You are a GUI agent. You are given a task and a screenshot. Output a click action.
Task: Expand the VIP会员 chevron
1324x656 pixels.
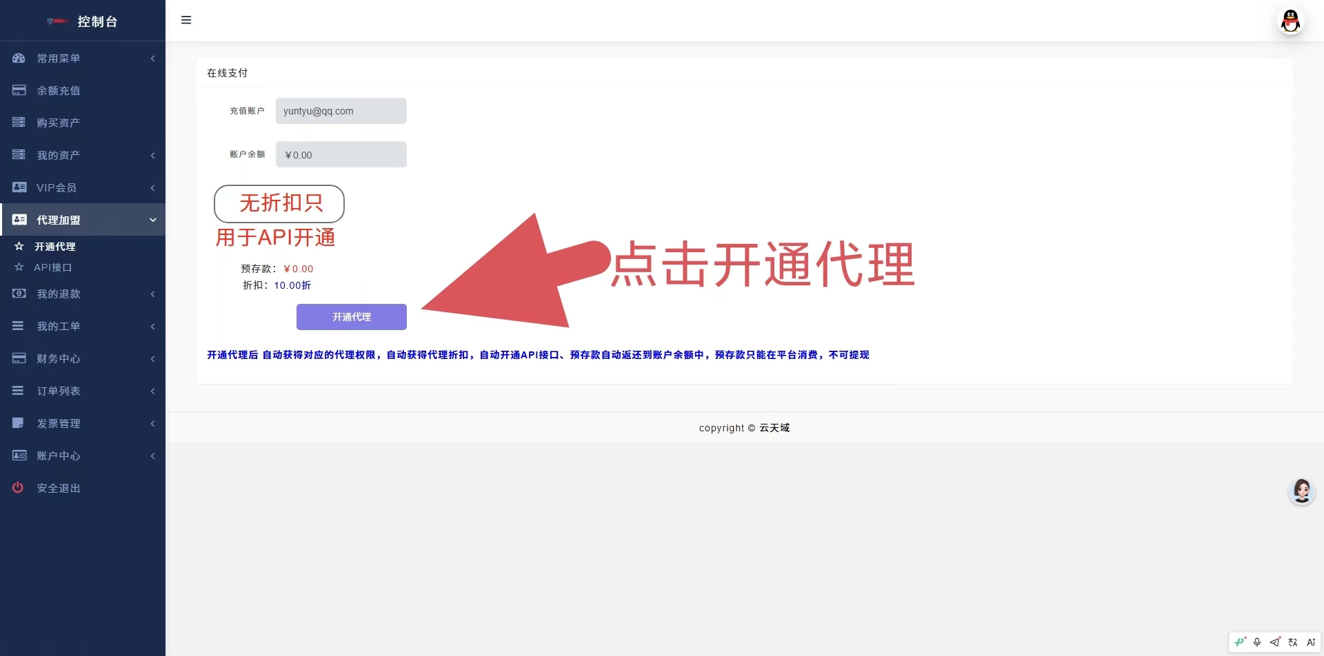point(152,187)
